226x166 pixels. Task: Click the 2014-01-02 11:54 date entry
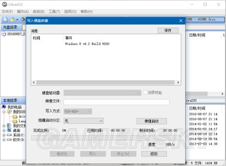(x=203, y=124)
